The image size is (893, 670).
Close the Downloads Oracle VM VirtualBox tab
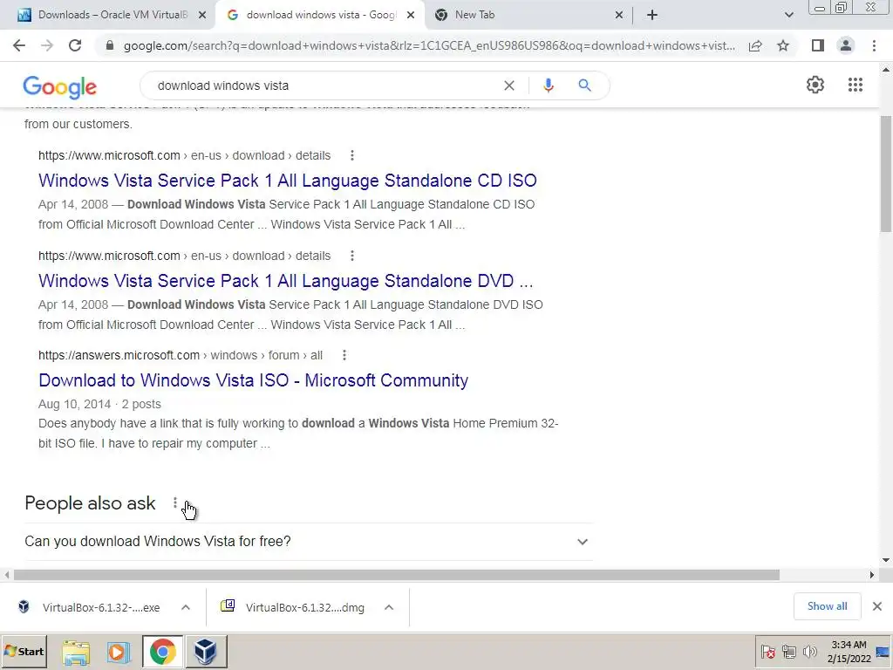click(x=202, y=15)
